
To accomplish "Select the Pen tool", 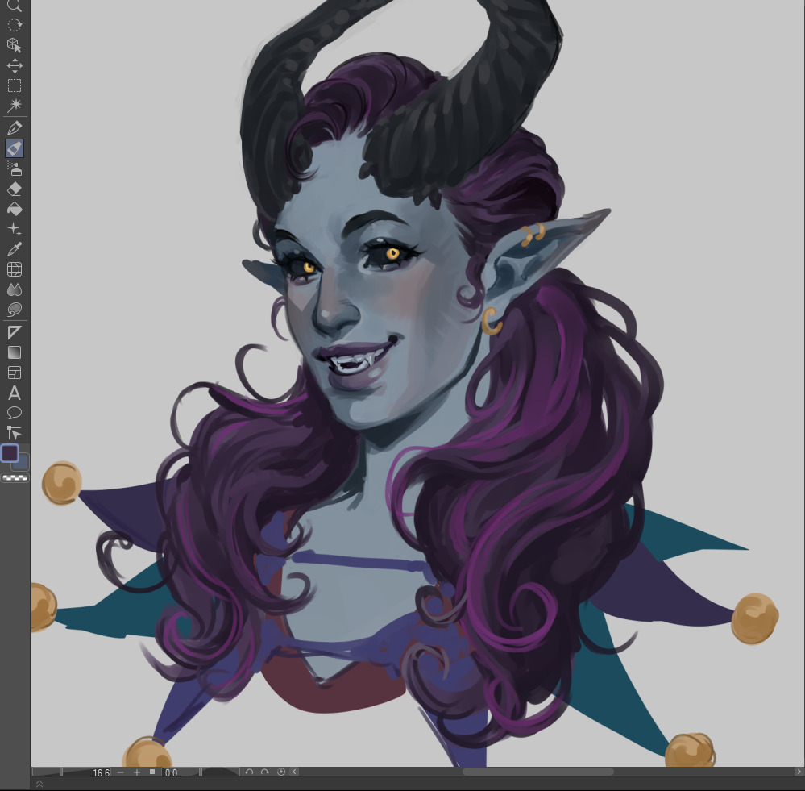I will pyautogui.click(x=15, y=128).
